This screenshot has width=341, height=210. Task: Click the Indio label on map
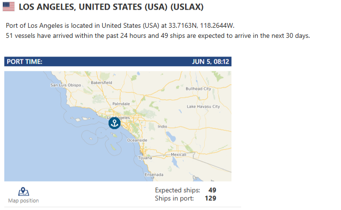click(x=163, y=127)
